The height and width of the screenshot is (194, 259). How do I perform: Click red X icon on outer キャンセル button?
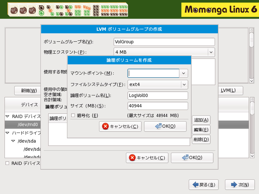pyautogui.click(x=132, y=158)
